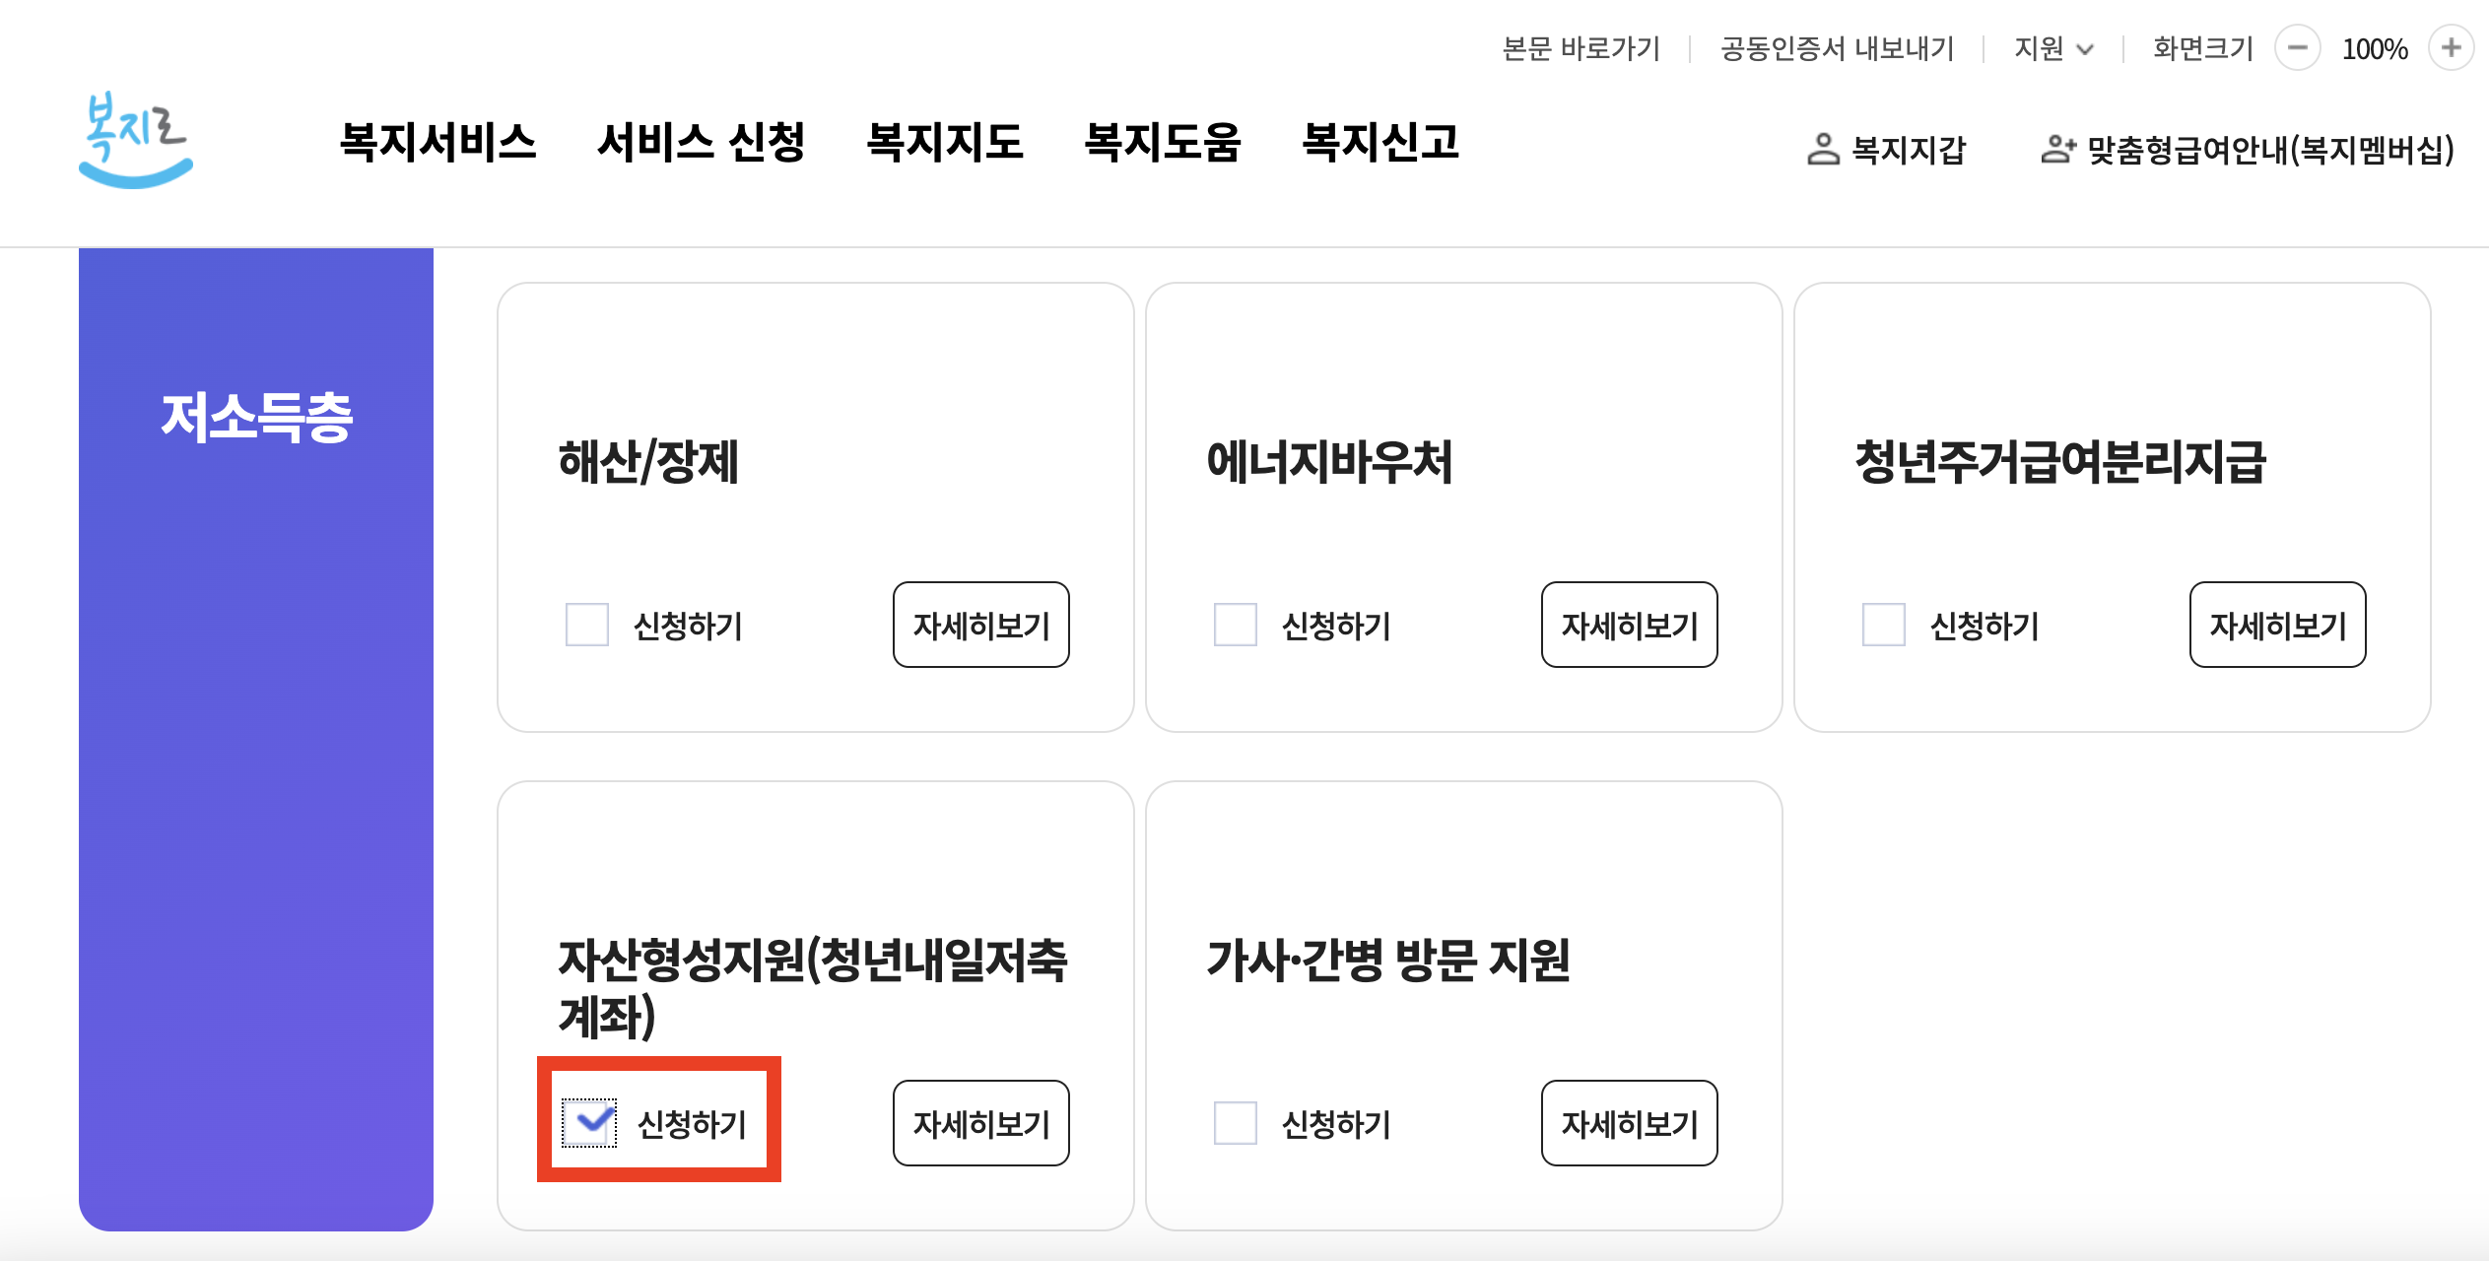Open the 복지서비스 menu
The height and width of the screenshot is (1261, 2489).
[438, 143]
